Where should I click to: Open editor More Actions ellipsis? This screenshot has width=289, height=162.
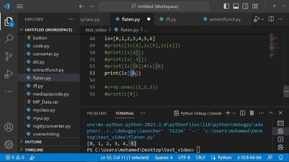(x=280, y=19)
